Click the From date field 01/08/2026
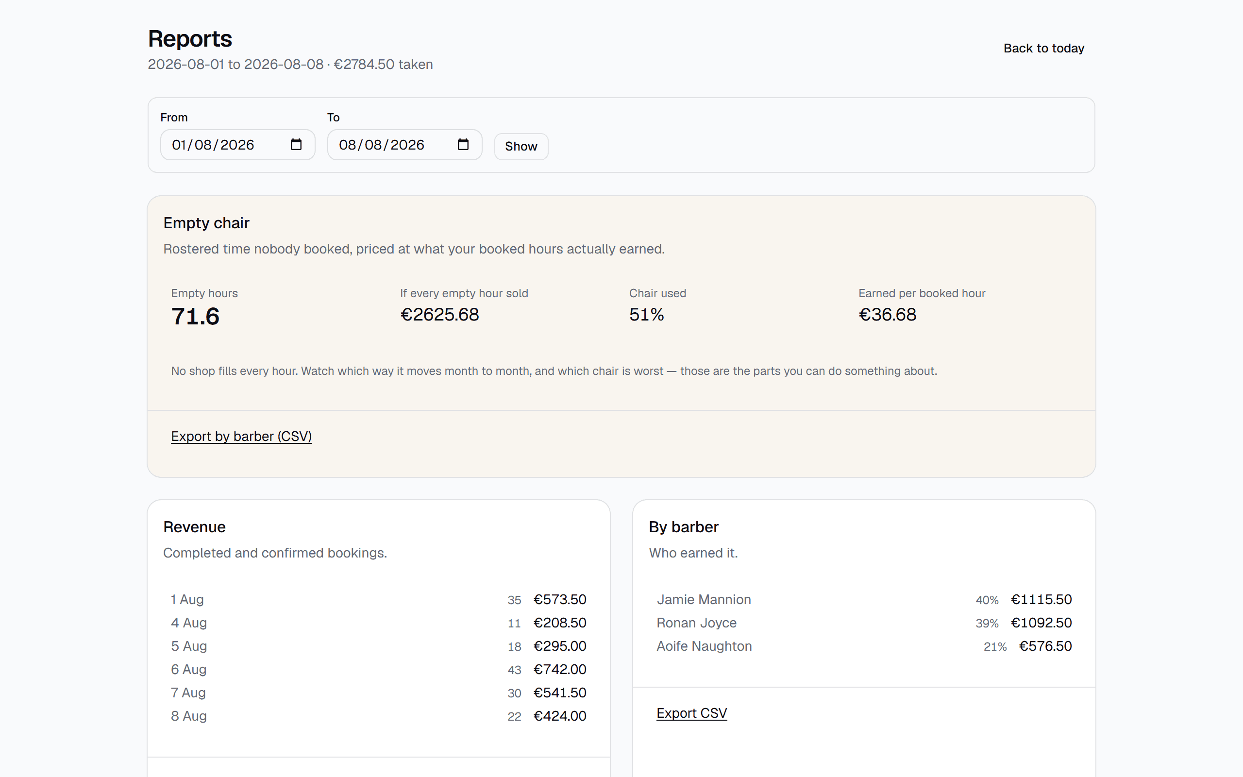 point(237,145)
